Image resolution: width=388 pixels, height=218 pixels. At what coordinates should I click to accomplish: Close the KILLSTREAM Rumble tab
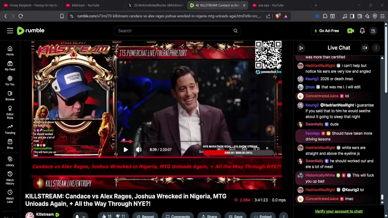(x=244, y=5)
